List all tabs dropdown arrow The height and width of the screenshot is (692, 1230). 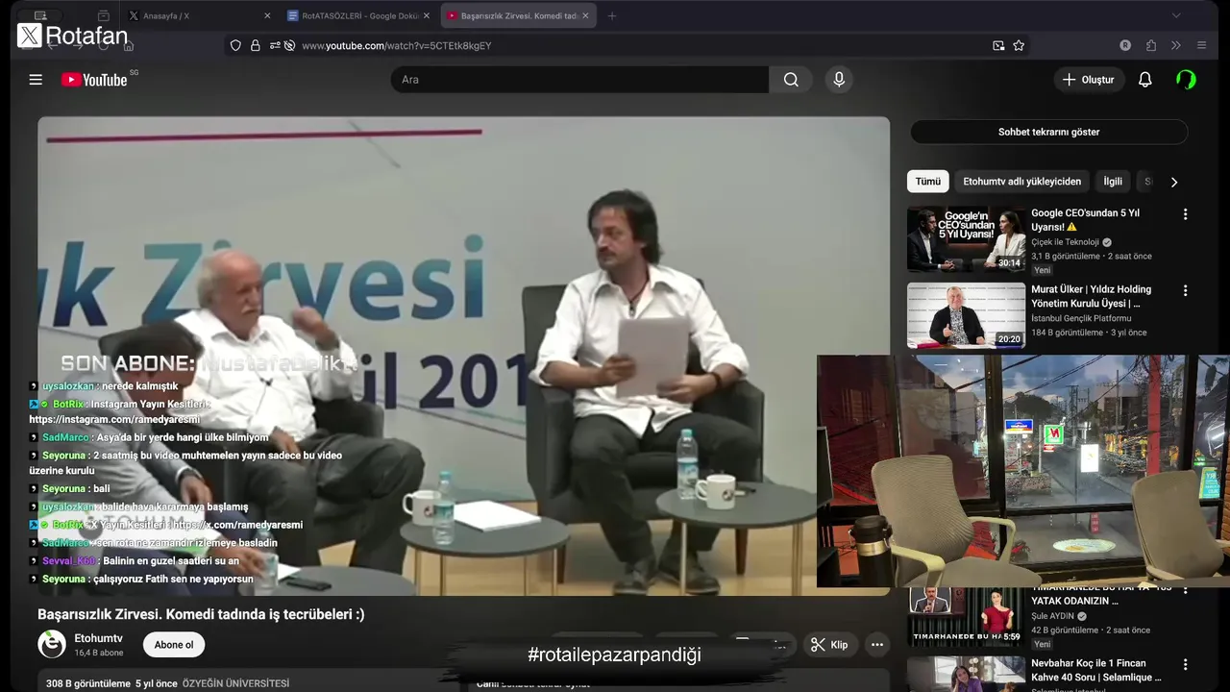1176,15
